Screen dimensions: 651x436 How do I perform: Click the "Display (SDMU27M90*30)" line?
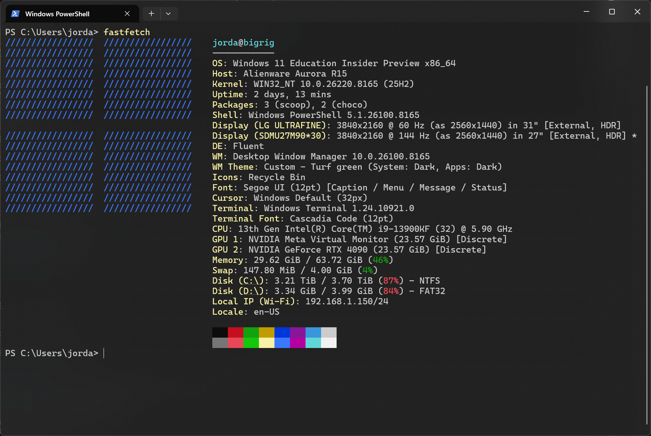pos(425,136)
